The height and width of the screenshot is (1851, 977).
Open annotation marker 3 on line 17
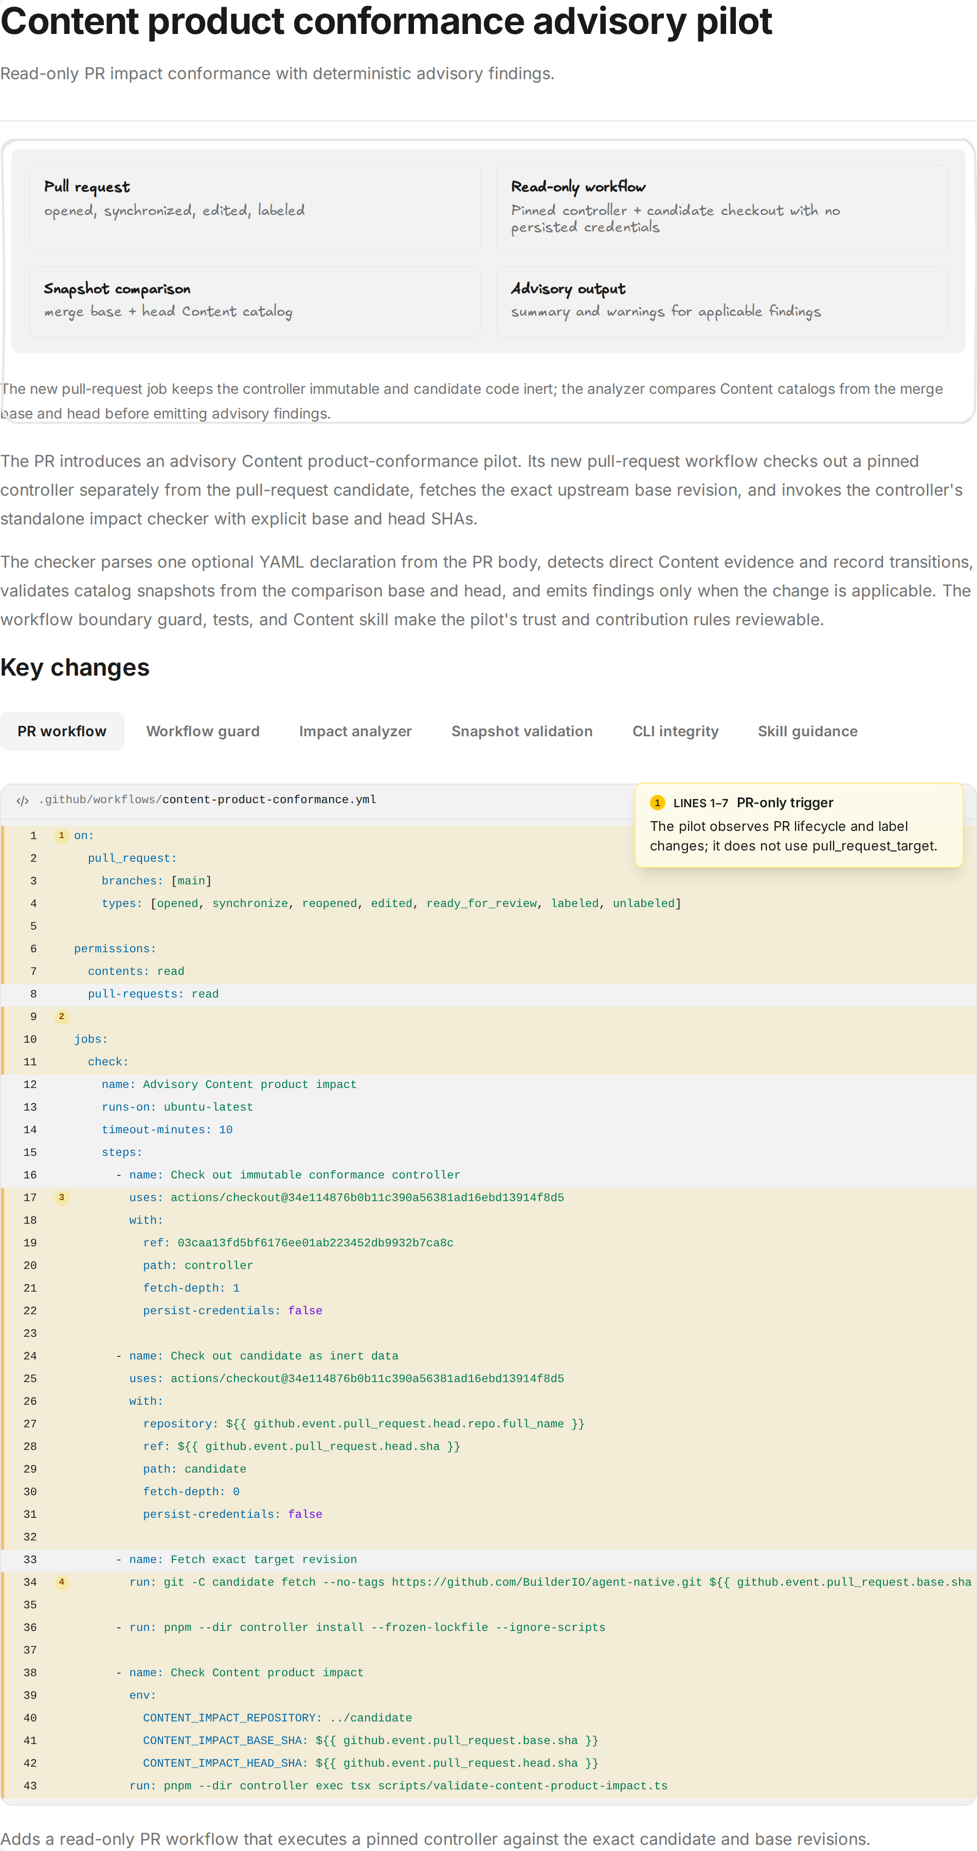[62, 1197]
